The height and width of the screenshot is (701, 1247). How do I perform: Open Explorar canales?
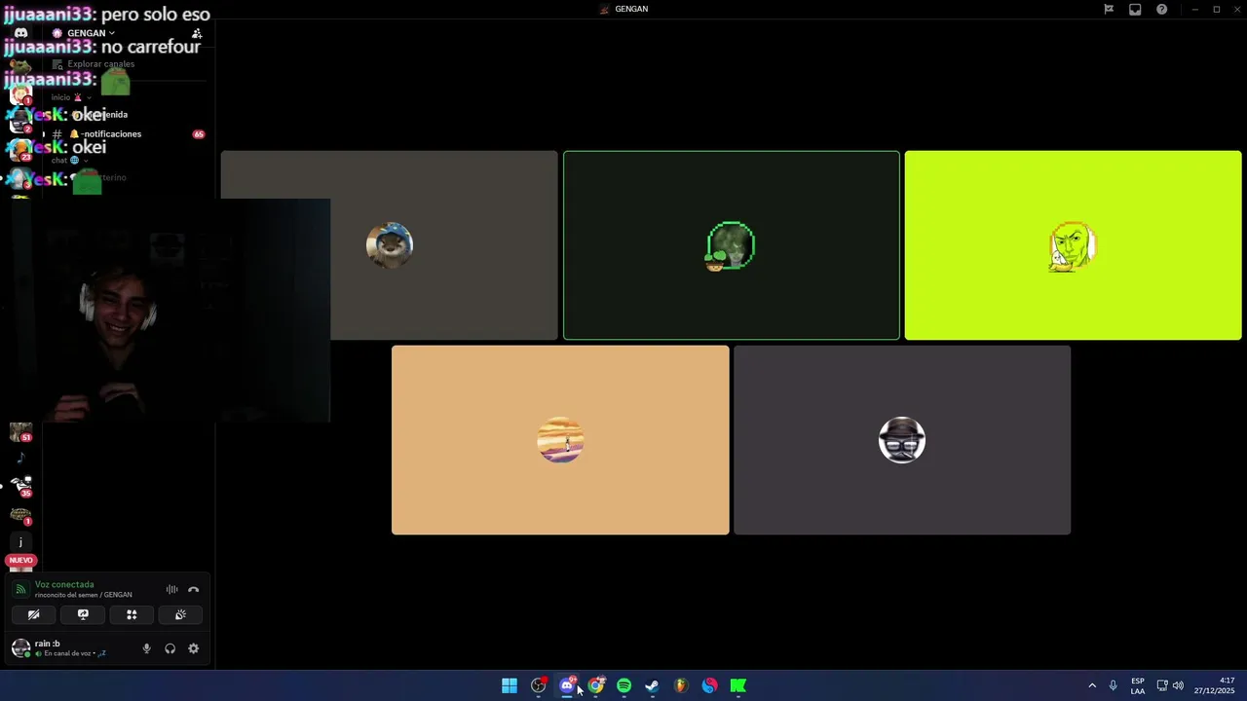pyautogui.click(x=94, y=64)
